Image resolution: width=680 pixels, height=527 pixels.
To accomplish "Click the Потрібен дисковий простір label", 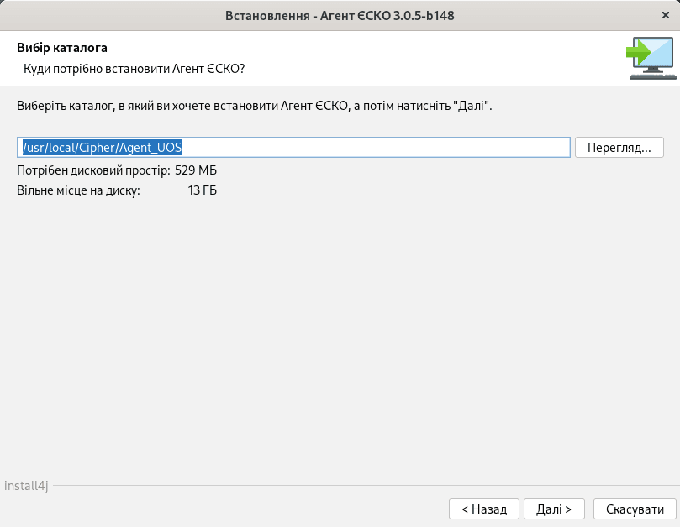I will (93, 170).
